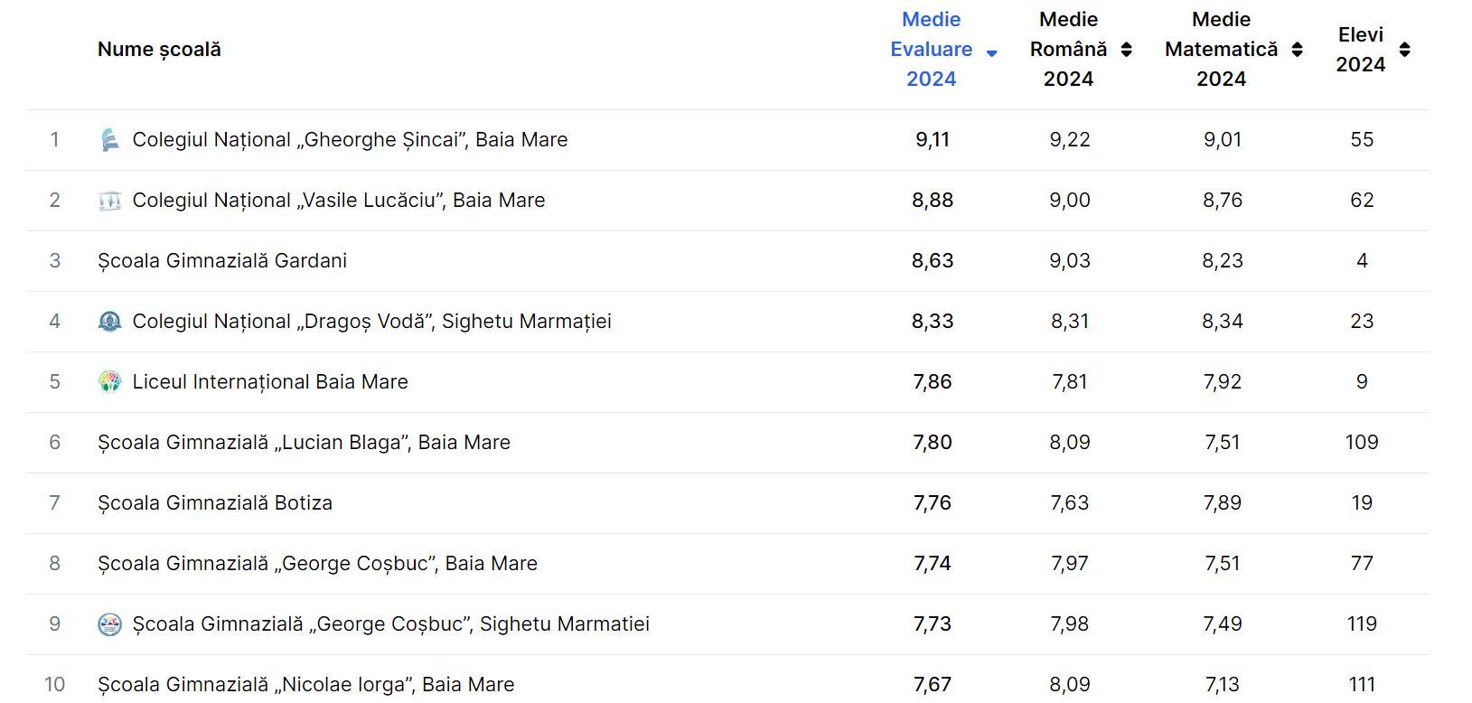Toggle sort arrows beside Elevi 2024
Viewport: 1472px width, 703px height.
coord(1404,50)
